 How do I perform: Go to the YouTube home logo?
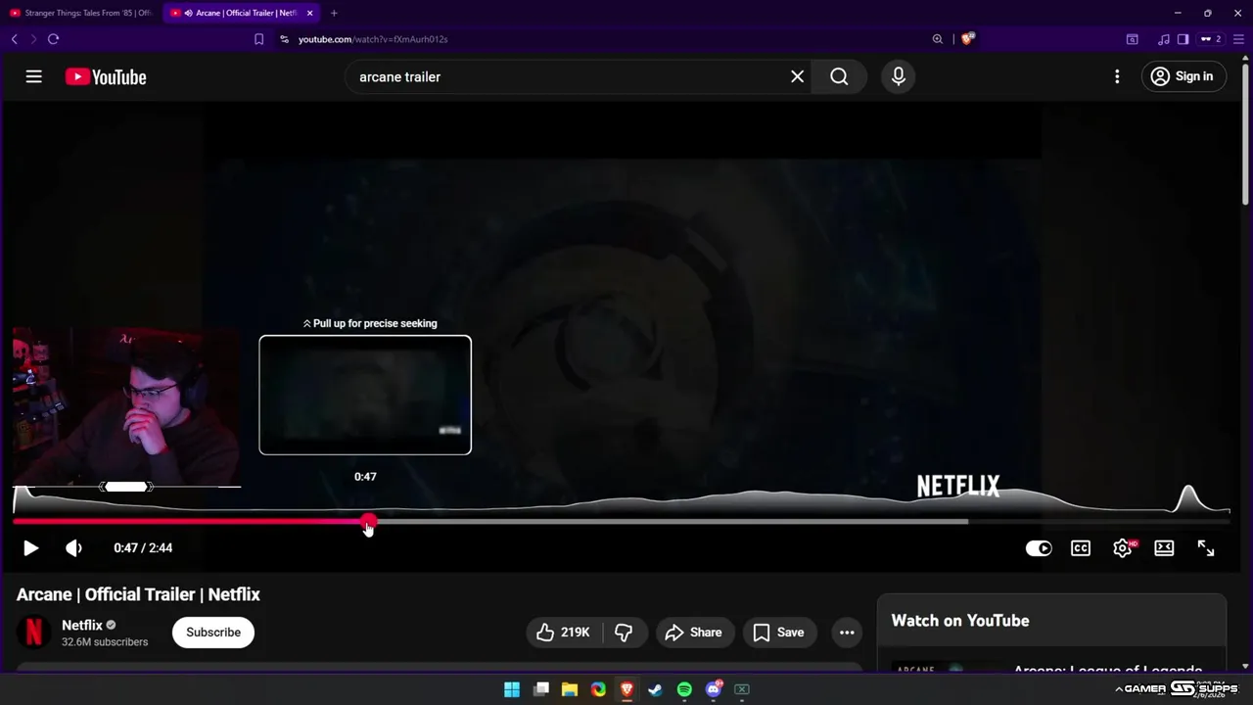[106, 76]
